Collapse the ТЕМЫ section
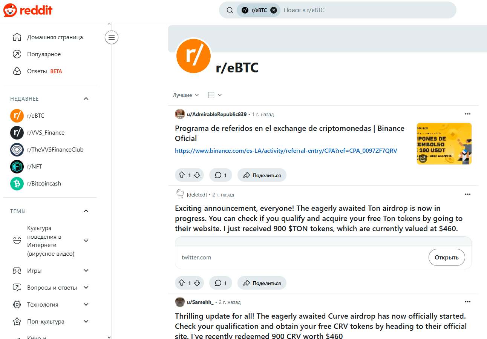 [x=86, y=211]
